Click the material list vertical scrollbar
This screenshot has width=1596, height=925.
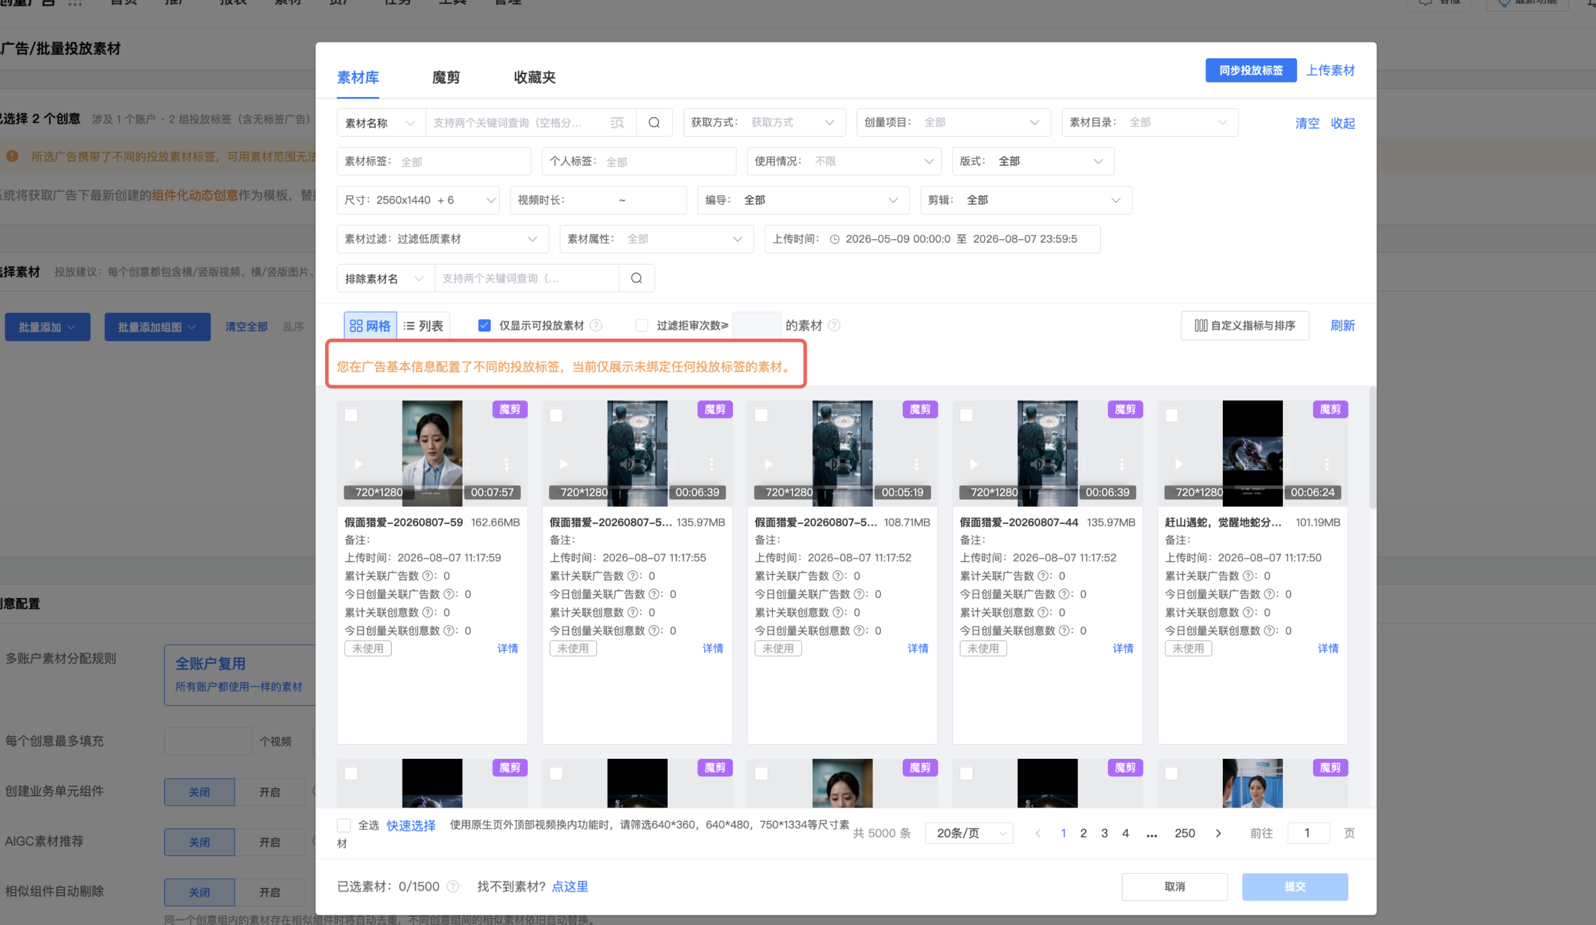point(1372,447)
